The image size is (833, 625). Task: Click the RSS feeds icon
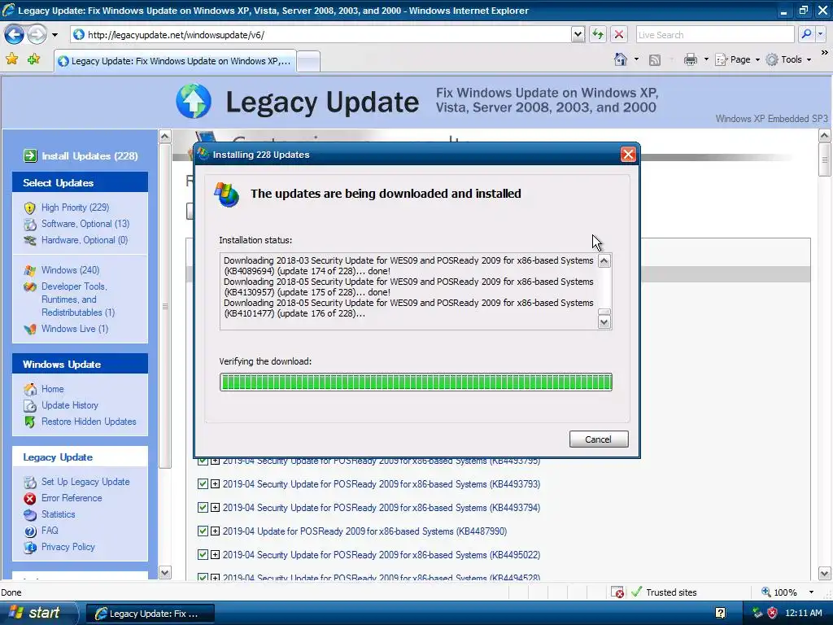click(x=655, y=60)
